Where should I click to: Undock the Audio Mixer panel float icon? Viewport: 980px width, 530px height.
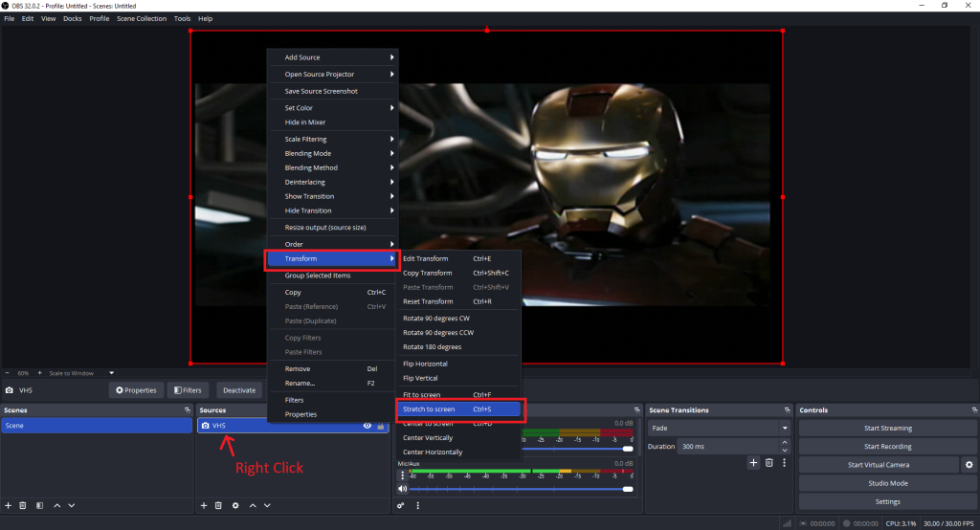click(636, 410)
